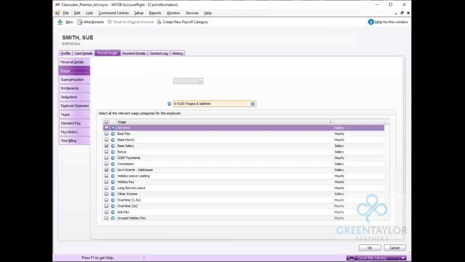Open details arrow for Bonus
The height and width of the screenshot is (262, 465).
[x=113, y=152]
